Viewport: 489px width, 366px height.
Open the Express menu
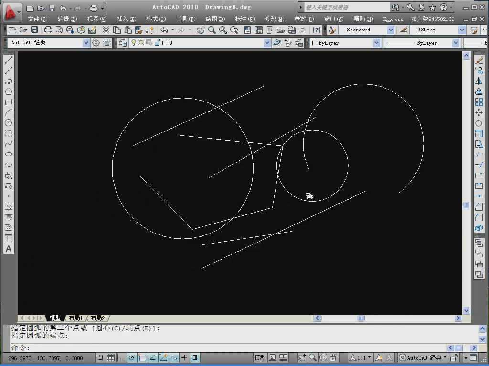tap(393, 19)
